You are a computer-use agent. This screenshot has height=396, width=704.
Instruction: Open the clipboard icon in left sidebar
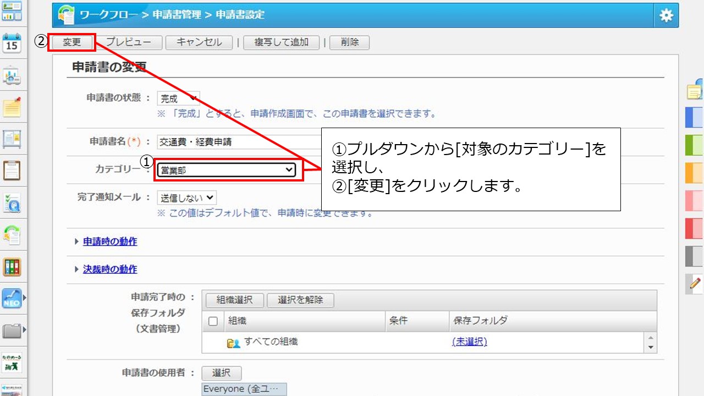point(12,170)
